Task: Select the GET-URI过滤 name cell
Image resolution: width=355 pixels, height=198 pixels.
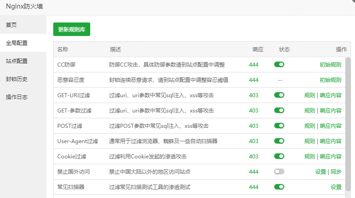Action: 74,95
